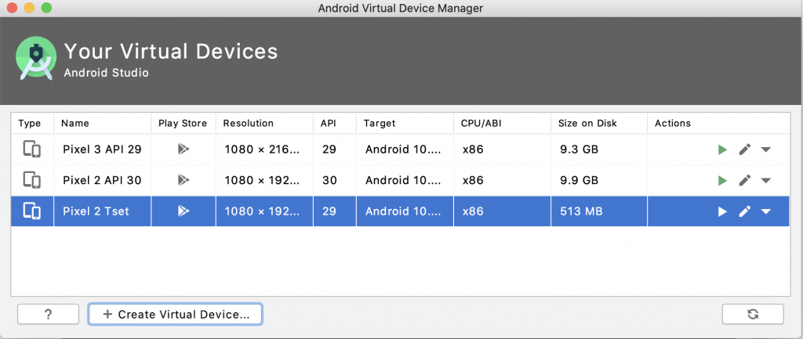Screen dimensions: 803x339
Task: Click x86 cell in Pixel 3 API 29 row
Action: tap(503, 150)
